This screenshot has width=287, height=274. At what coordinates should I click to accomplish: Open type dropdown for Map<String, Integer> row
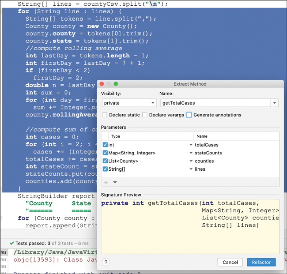point(191,153)
